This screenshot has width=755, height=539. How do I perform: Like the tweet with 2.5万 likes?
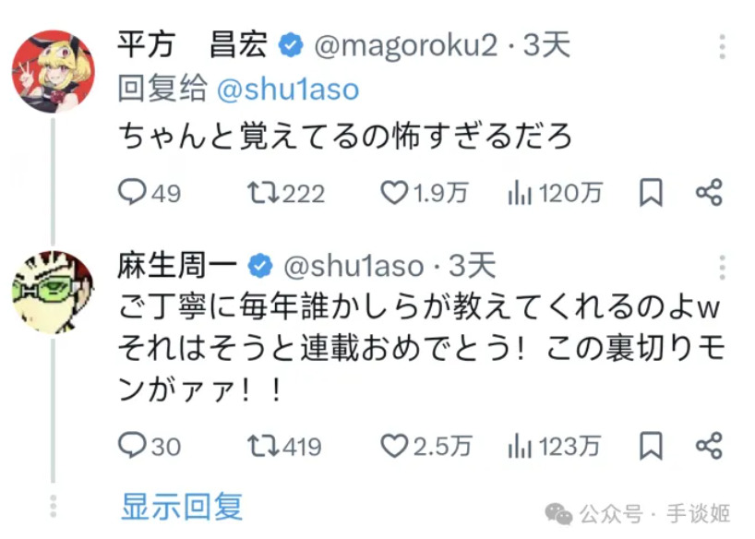pyautogui.click(x=395, y=446)
